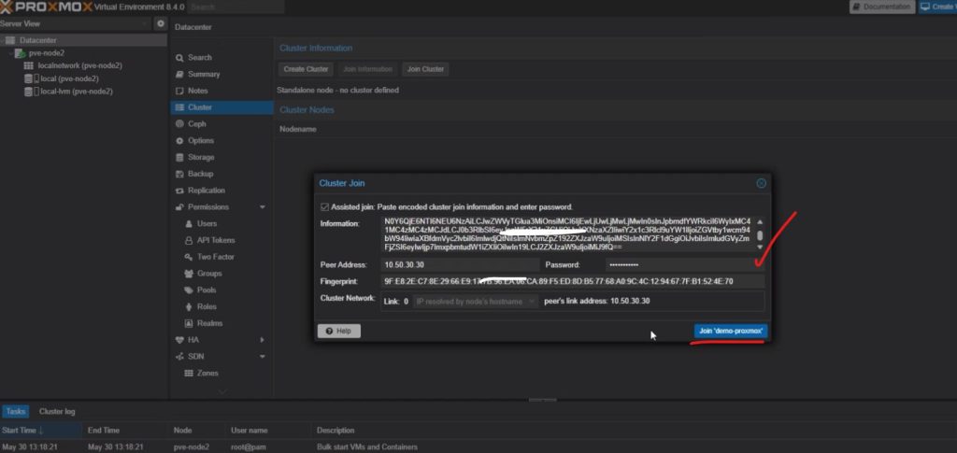Toggle the Assisted join checkbox

pyautogui.click(x=324, y=207)
